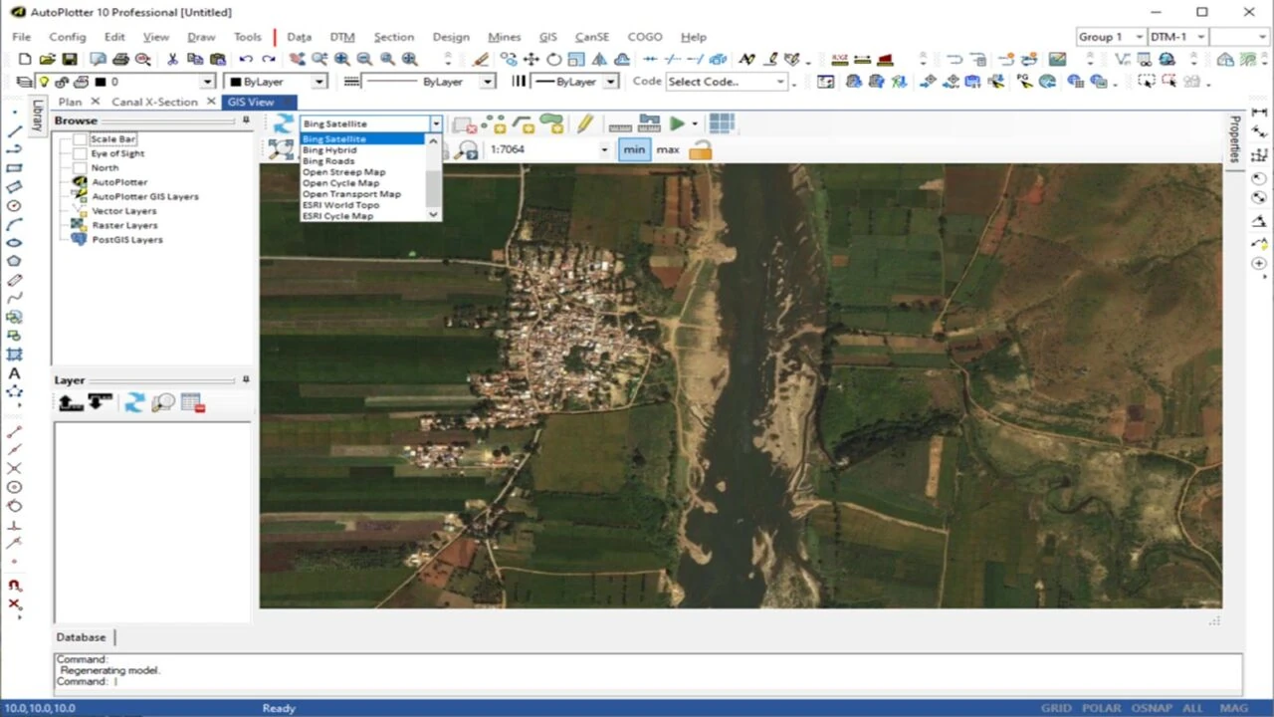Click the orange padlock scale lock icon
The height and width of the screenshot is (717, 1274).
(x=701, y=149)
